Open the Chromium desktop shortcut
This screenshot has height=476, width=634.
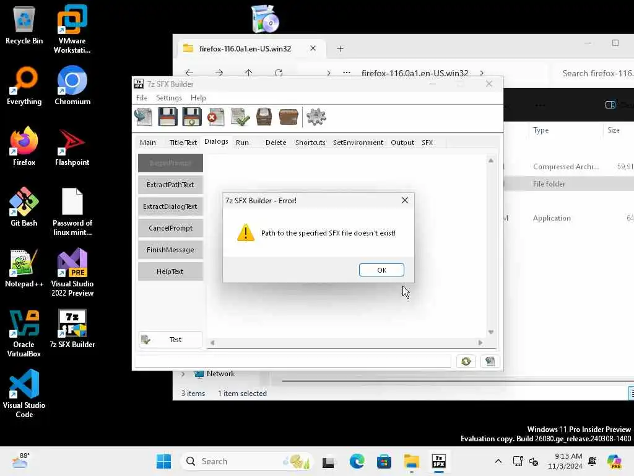[x=72, y=86]
